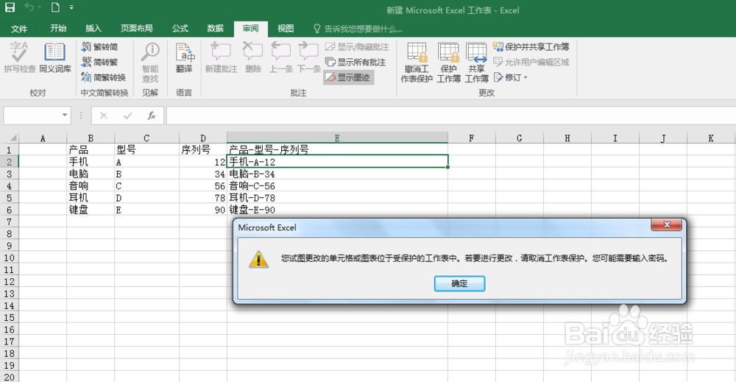
Task: Select row 7 header
Action: click(10, 222)
